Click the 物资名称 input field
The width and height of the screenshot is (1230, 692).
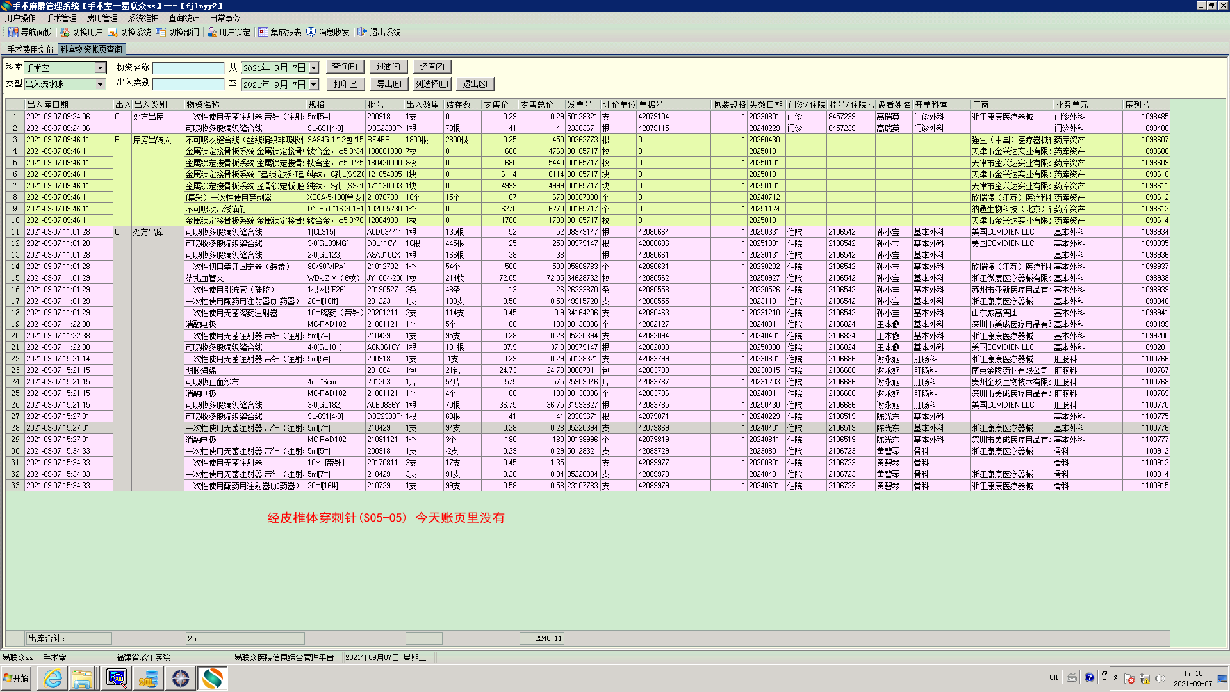pos(188,68)
